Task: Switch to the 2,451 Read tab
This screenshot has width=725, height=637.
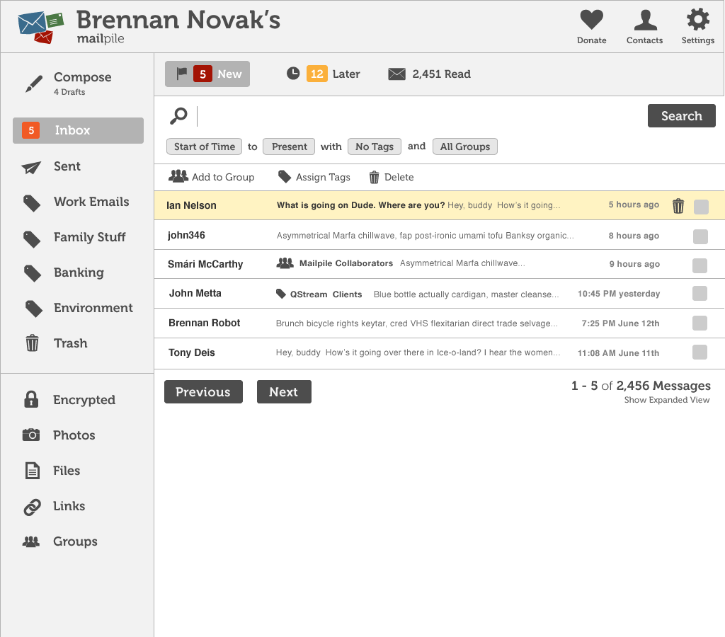Action: pyautogui.click(x=429, y=74)
